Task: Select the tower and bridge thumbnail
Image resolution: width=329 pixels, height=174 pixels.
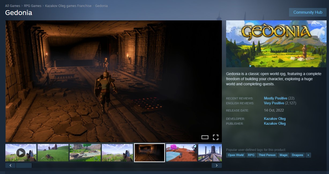Action: [210, 153]
